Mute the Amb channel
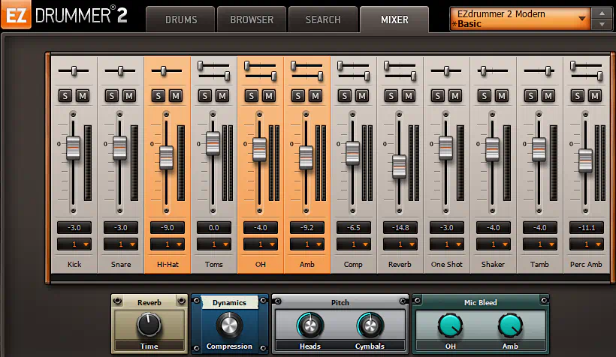Image resolution: width=616 pixels, height=357 pixels. coord(316,96)
